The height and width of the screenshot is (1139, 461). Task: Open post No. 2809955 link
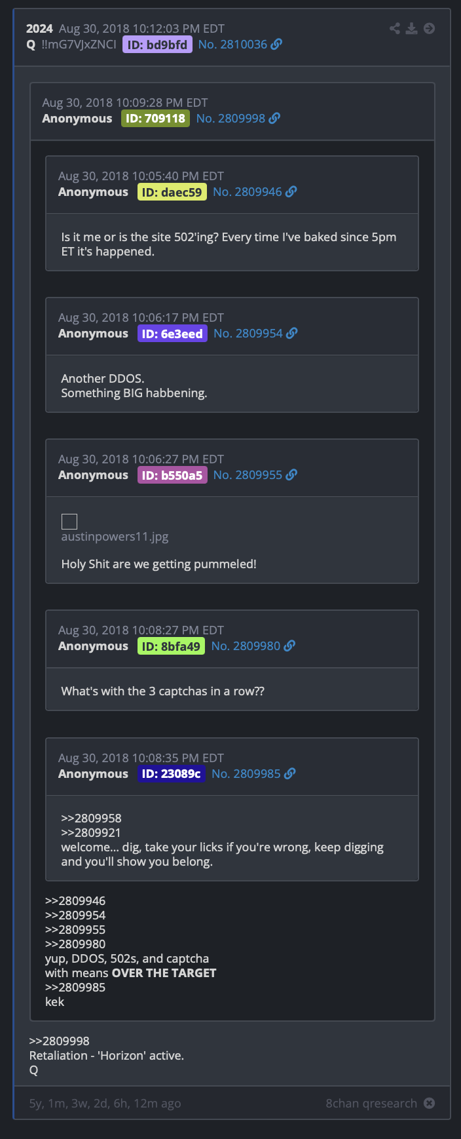tap(248, 475)
